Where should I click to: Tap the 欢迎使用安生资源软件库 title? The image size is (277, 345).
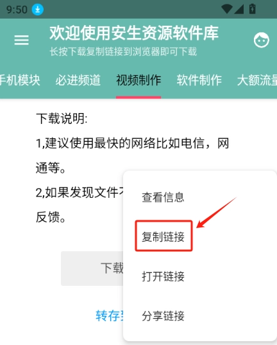[134, 33]
